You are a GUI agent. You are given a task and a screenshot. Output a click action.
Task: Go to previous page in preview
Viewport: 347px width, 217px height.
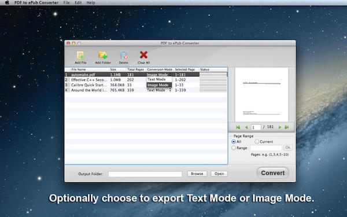[x=246, y=127]
